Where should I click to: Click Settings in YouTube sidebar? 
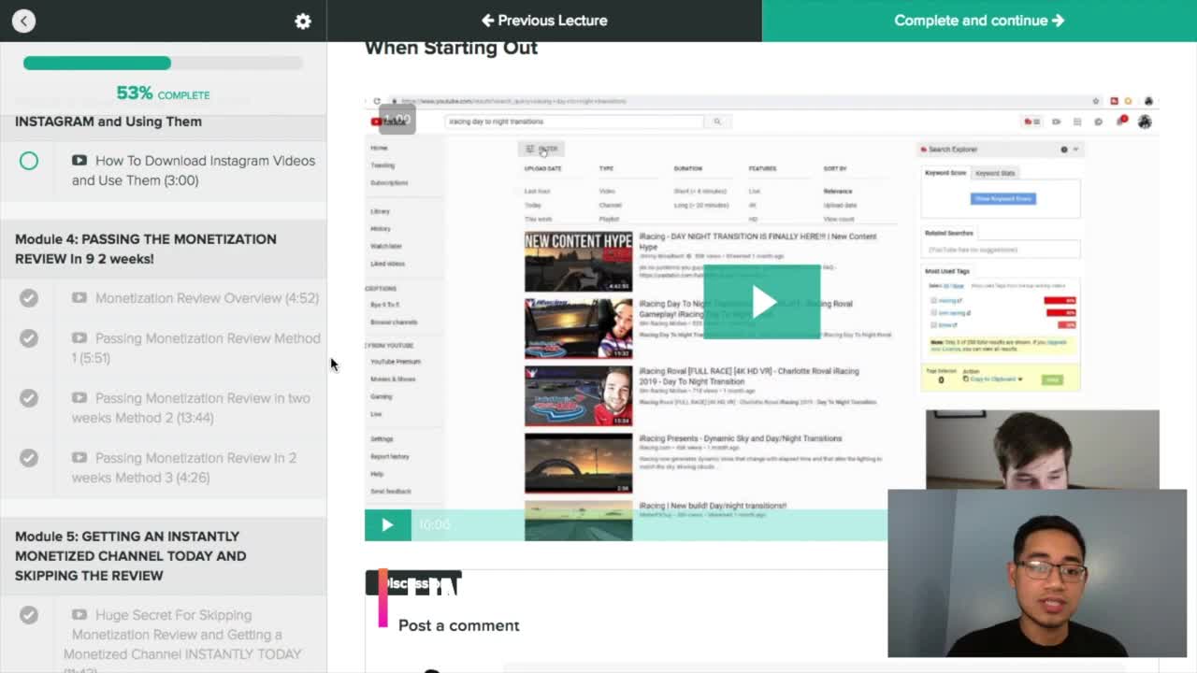click(382, 438)
